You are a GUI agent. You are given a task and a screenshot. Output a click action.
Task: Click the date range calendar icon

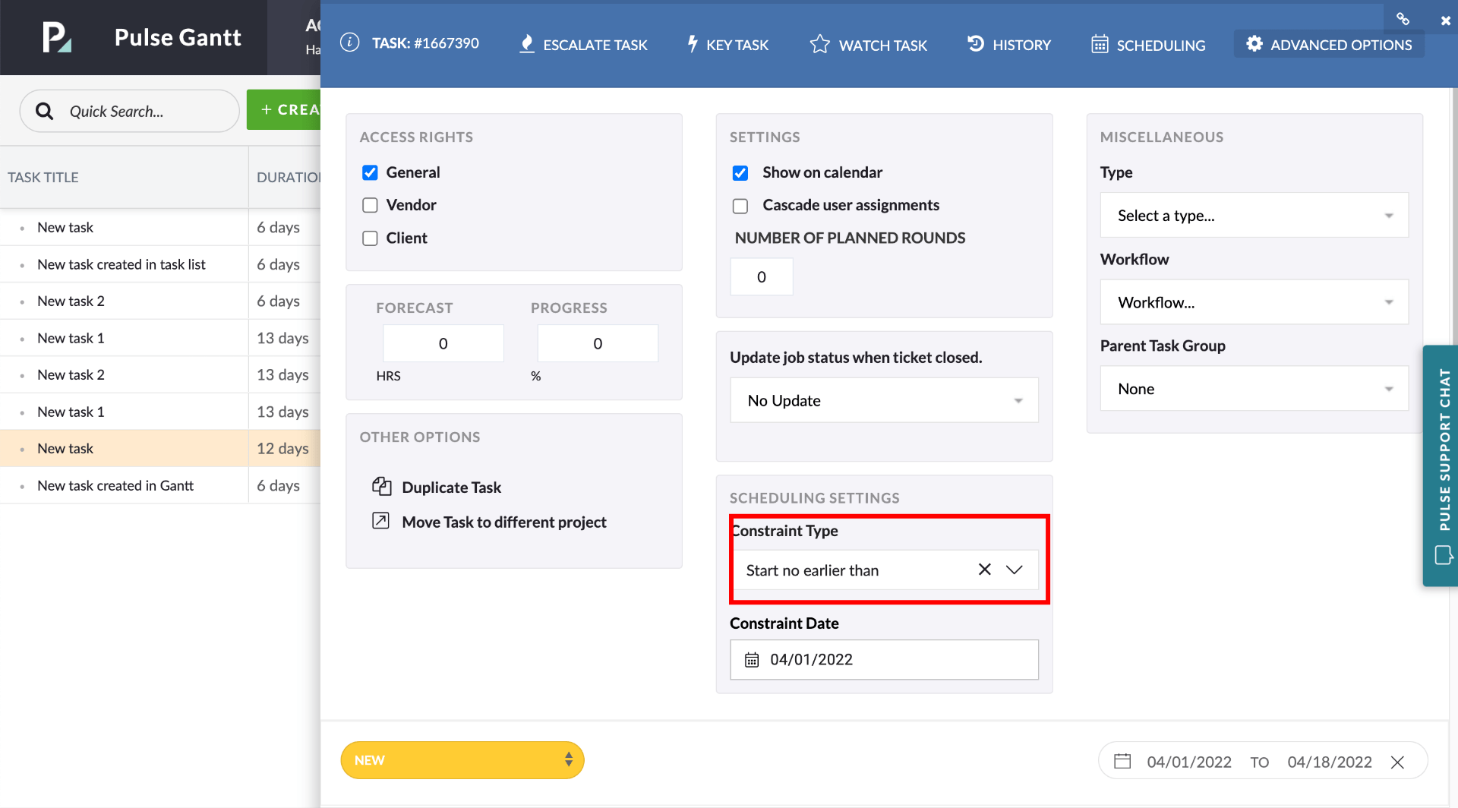coord(1122,761)
